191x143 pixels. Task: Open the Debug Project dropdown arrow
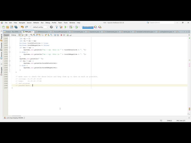tap(73, 27)
